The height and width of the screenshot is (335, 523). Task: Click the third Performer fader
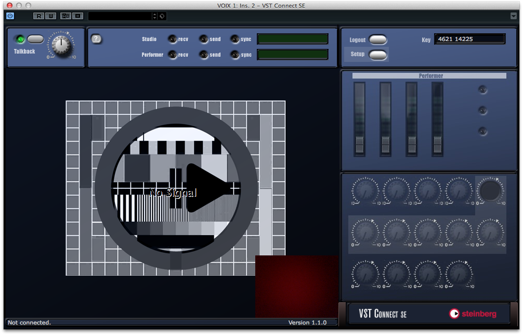pos(411,120)
